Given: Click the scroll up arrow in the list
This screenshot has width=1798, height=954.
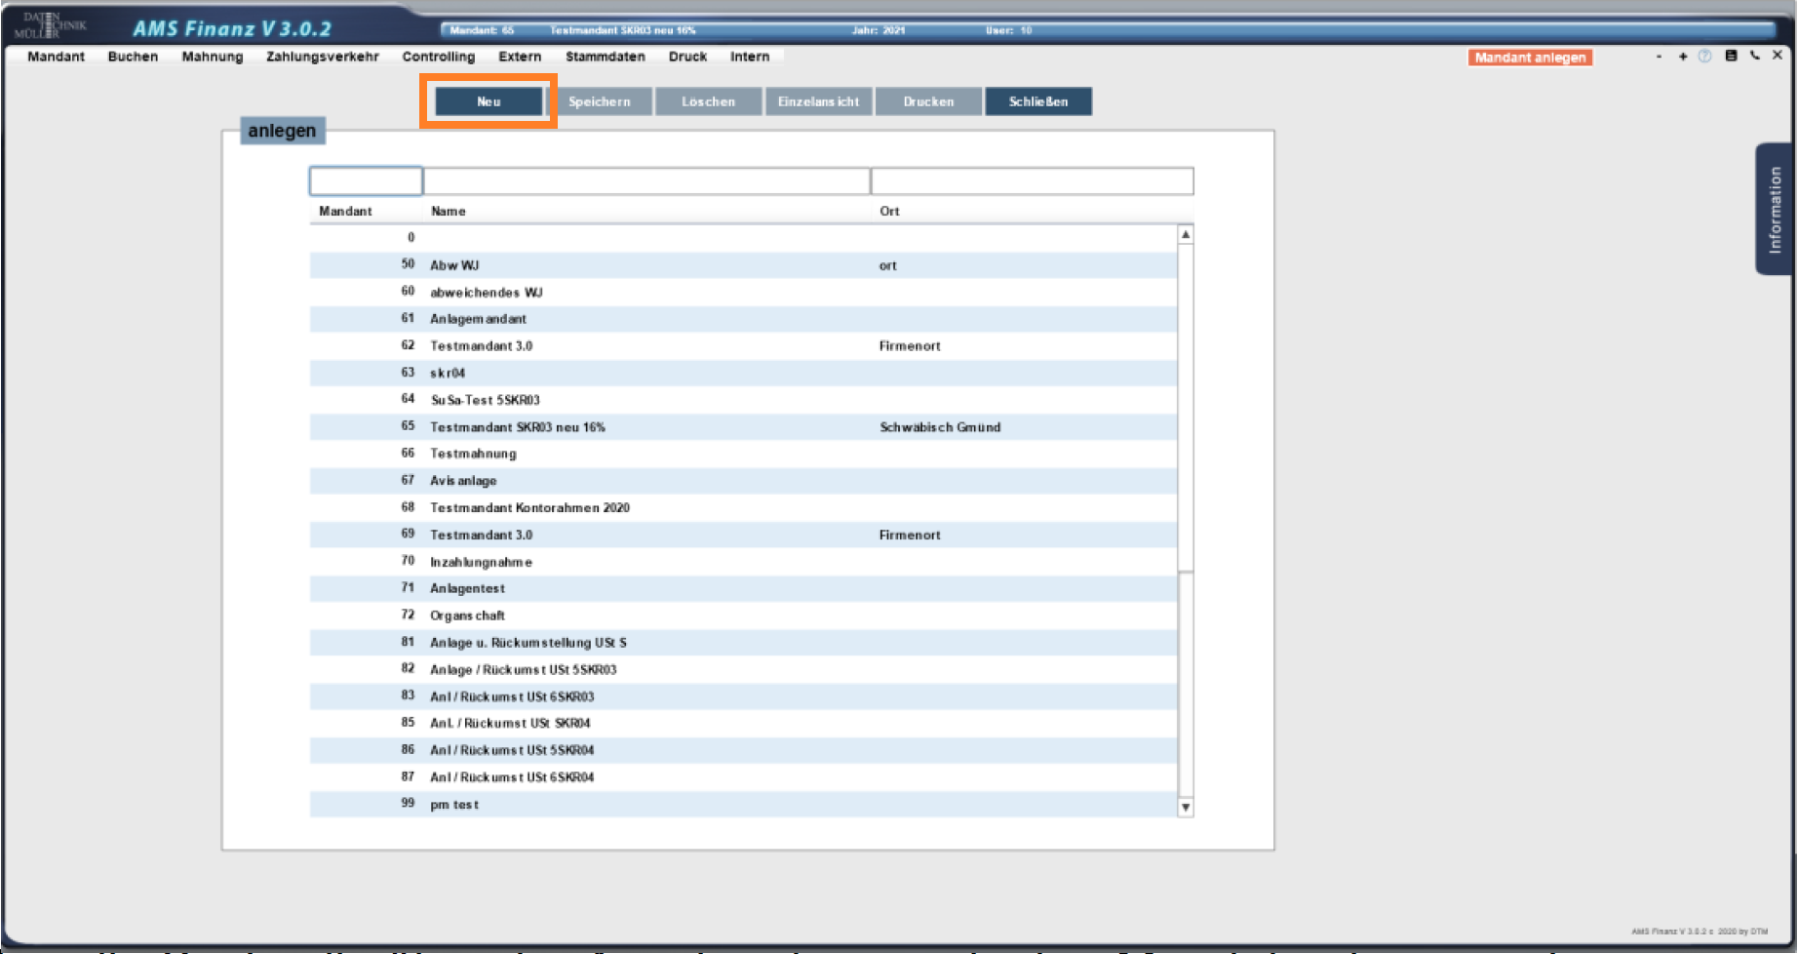Looking at the screenshot, I should coord(1186,235).
